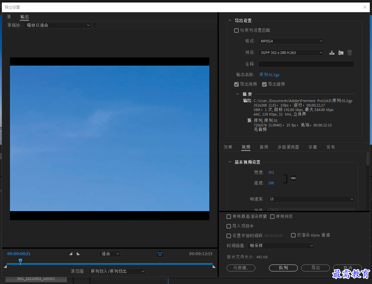Enable 仅渲染 Alpha 通道 checkbox
Image resolution: width=372 pixels, height=284 pixels.
[x=293, y=235]
